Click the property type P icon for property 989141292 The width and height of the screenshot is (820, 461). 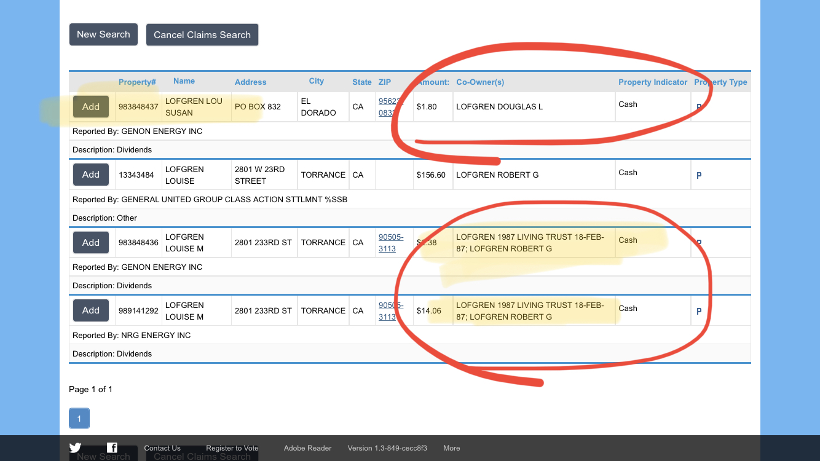click(699, 311)
